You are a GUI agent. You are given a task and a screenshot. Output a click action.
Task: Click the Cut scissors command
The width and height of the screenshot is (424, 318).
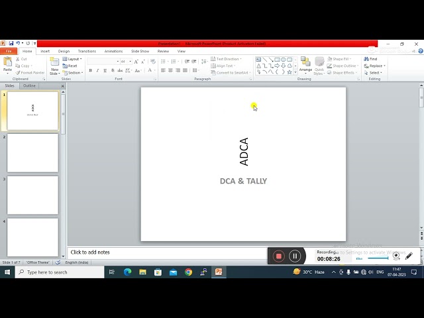click(x=21, y=59)
